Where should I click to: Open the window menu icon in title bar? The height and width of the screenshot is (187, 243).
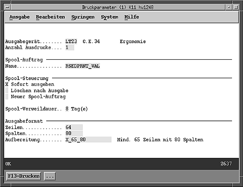pyautogui.click(x=7, y=7)
